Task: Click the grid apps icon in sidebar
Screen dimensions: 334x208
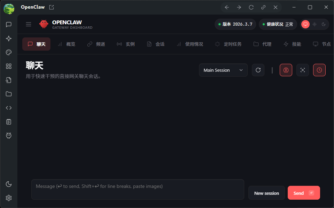Action: 9,66
